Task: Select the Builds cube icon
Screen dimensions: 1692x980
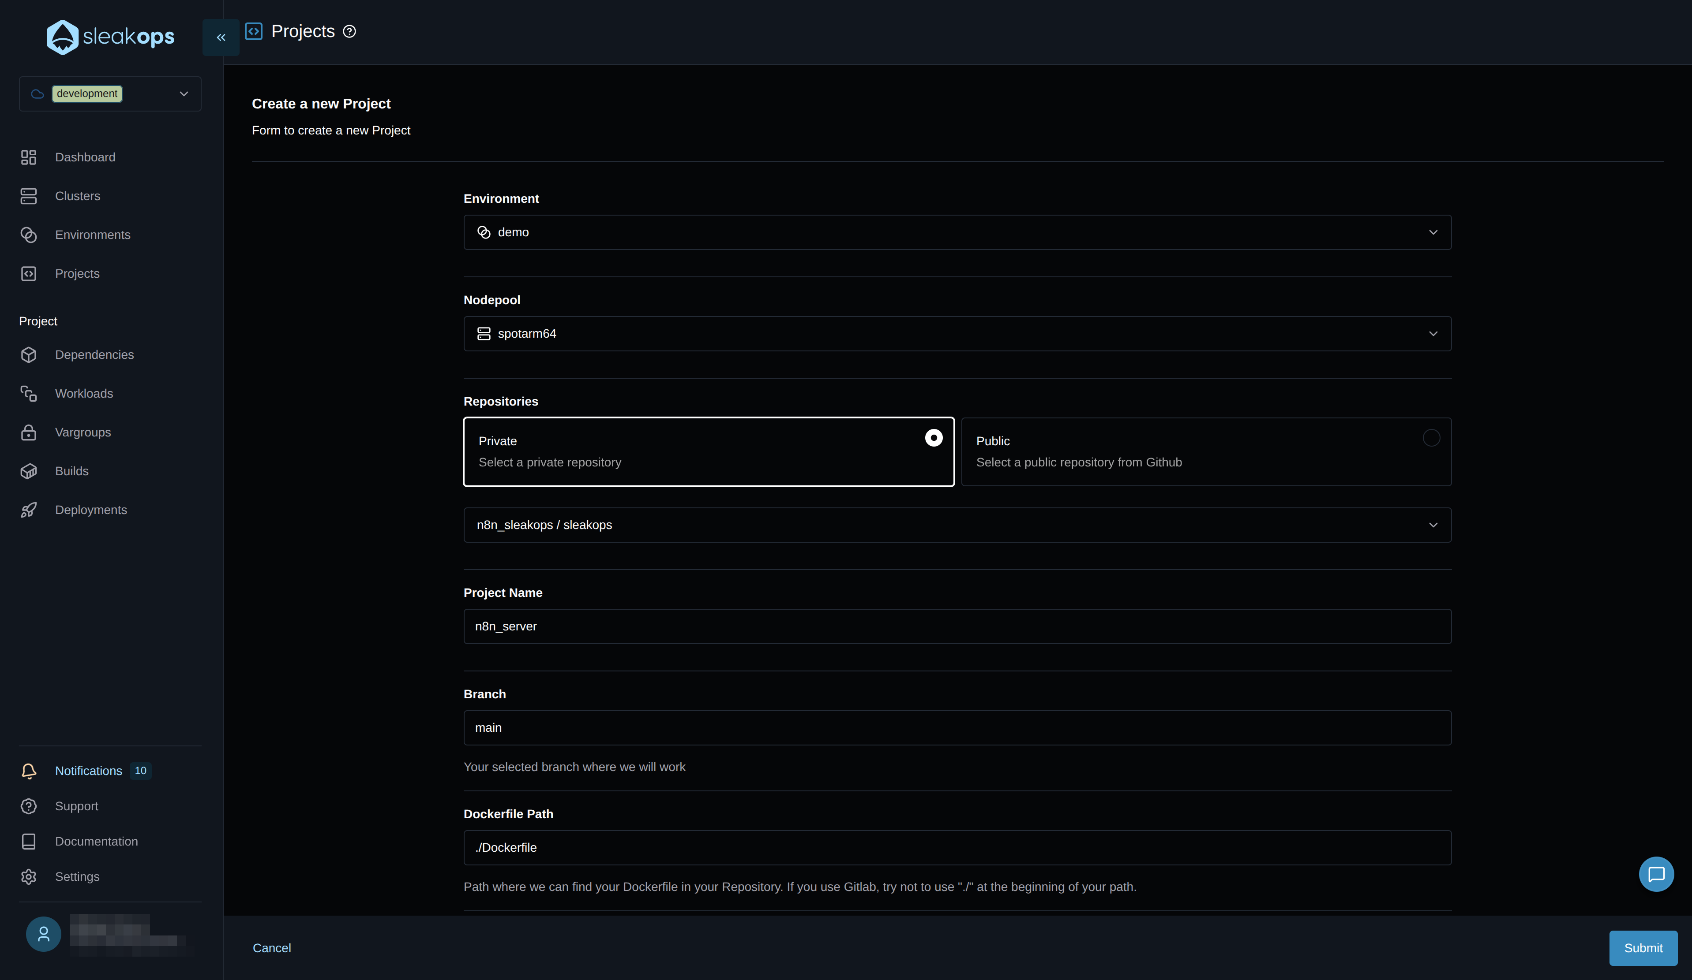Action: click(x=28, y=470)
